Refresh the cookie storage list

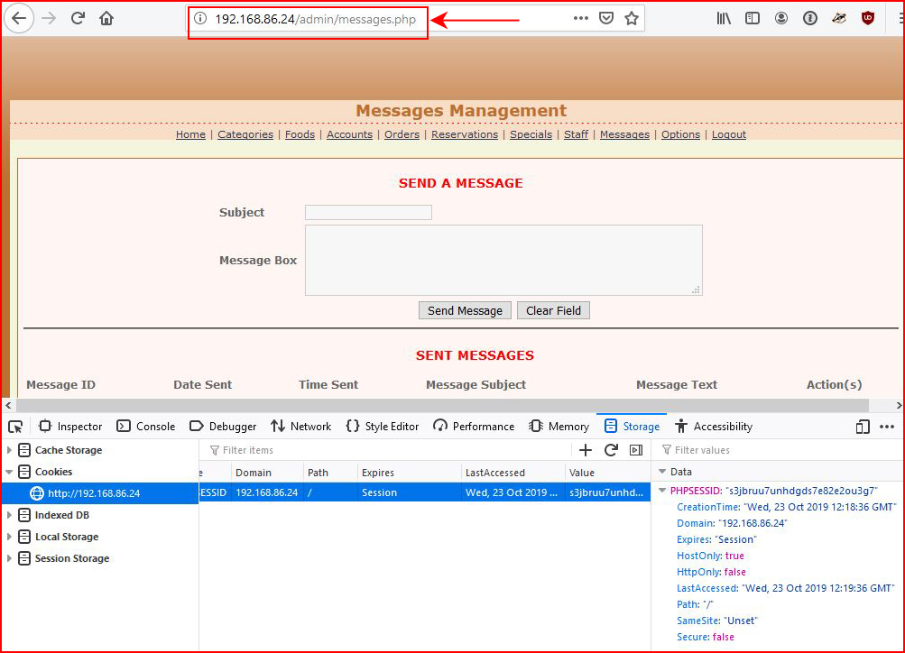tap(611, 450)
